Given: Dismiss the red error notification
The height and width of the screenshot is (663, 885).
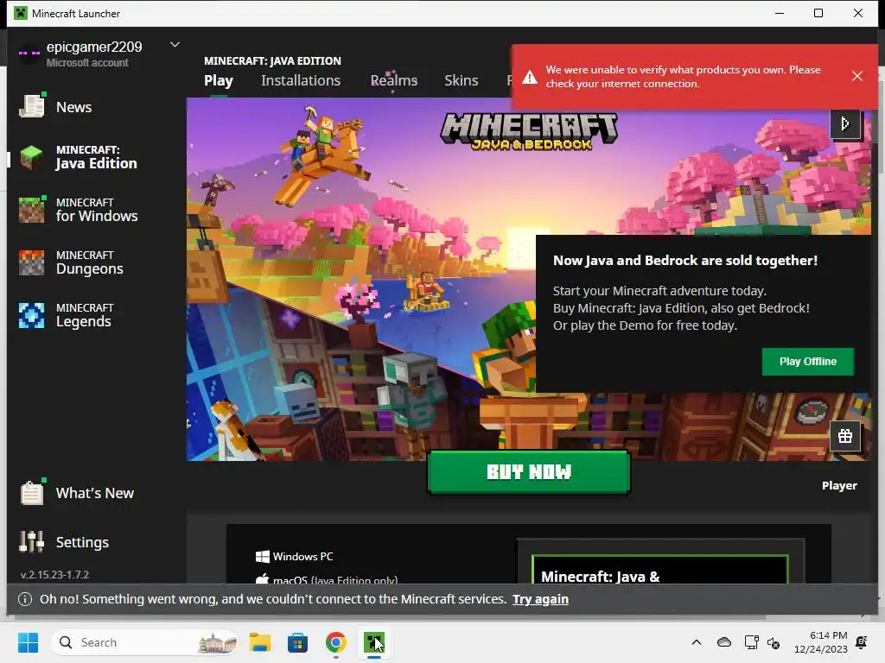Looking at the screenshot, I should [x=856, y=76].
